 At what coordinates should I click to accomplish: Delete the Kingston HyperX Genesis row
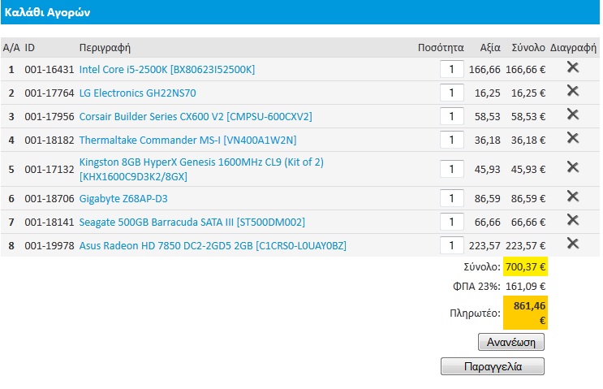(x=573, y=167)
